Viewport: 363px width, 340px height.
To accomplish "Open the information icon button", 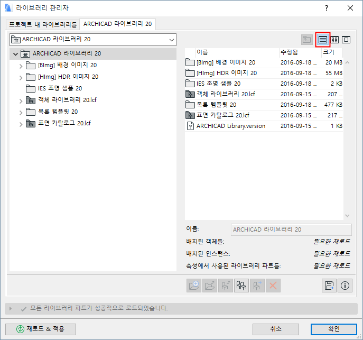I will point(345,286).
